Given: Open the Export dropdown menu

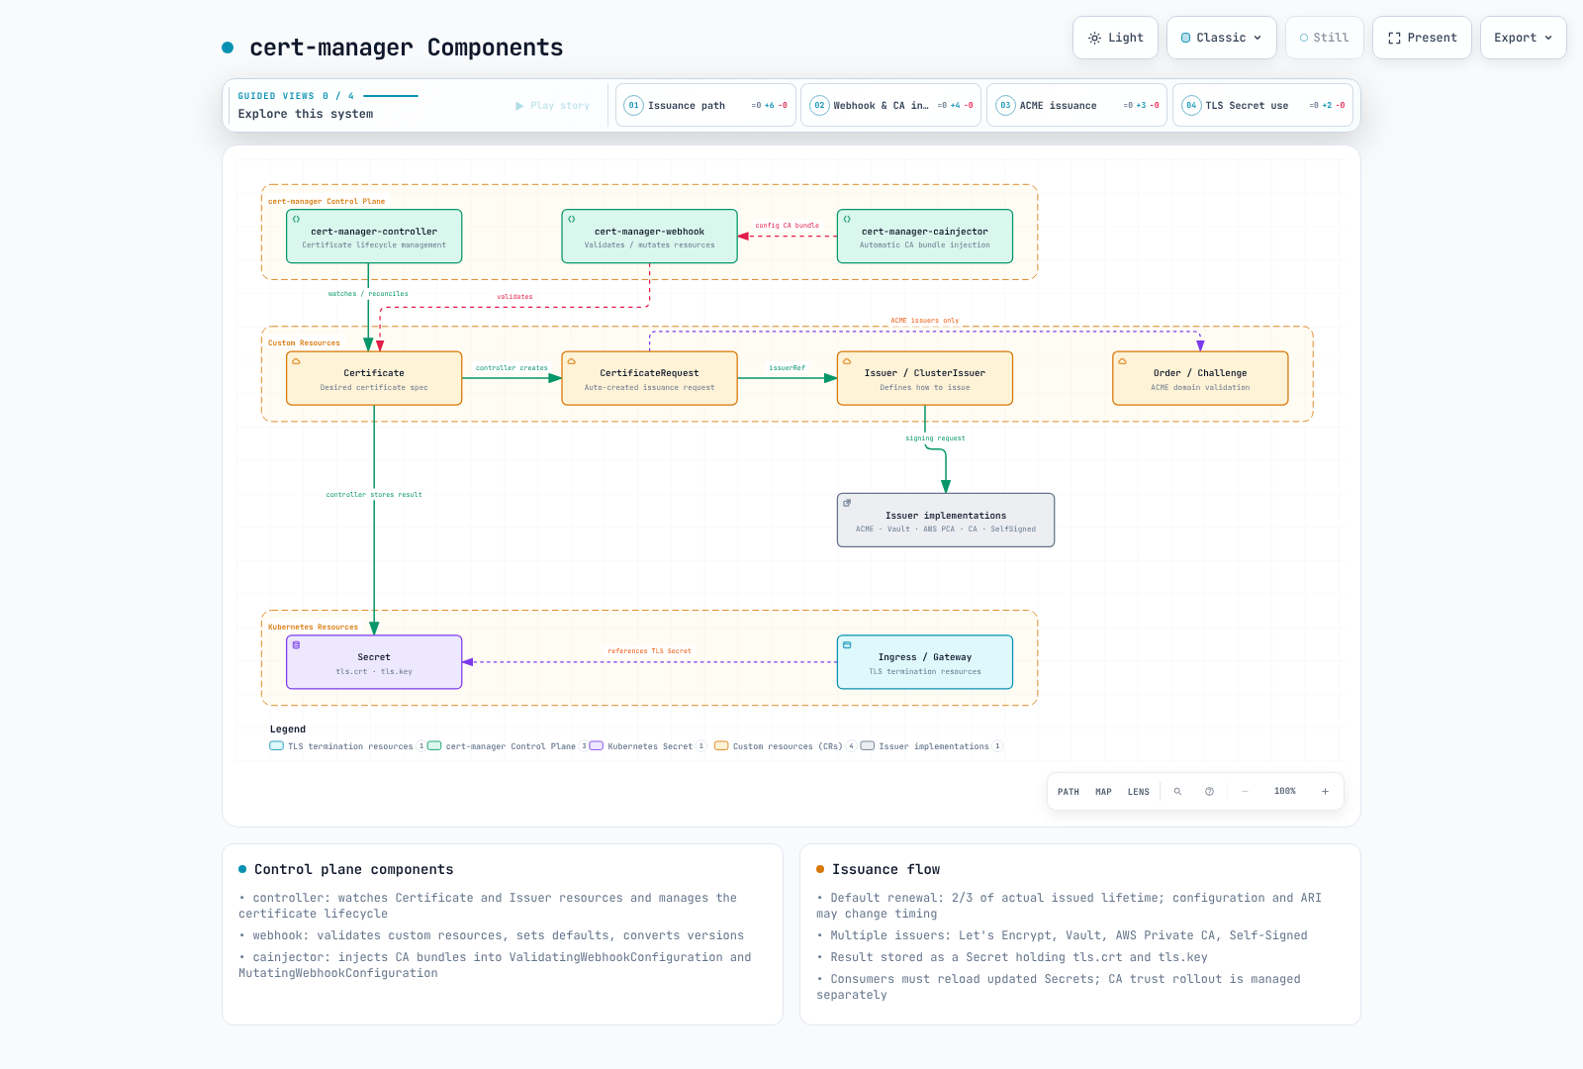Looking at the screenshot, I should tap(1524, 38).
